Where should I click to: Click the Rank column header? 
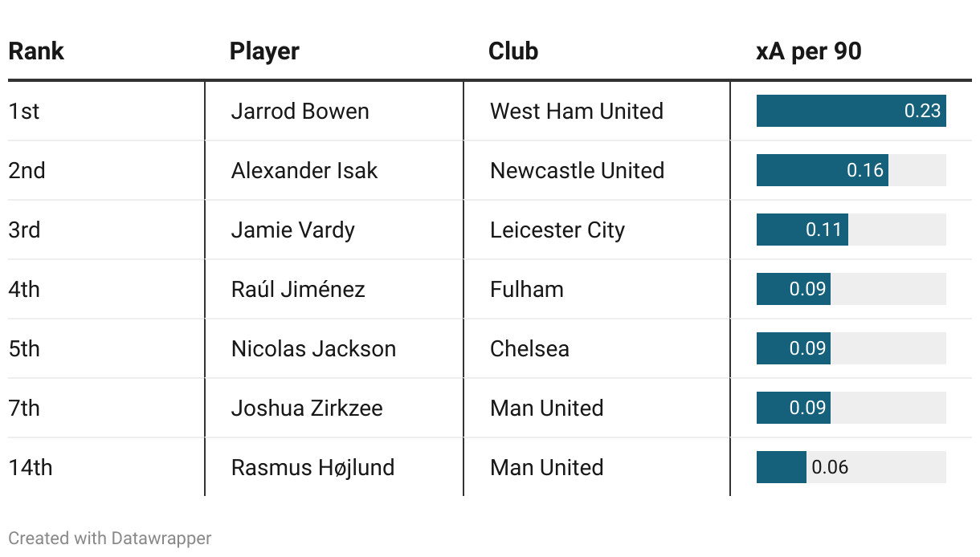(36, 51)
